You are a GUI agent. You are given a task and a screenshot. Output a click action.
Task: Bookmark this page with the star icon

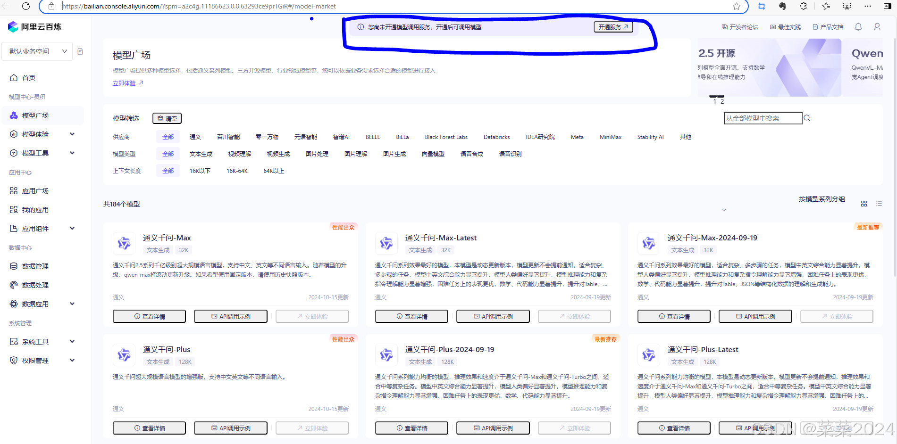pos(736,6)
